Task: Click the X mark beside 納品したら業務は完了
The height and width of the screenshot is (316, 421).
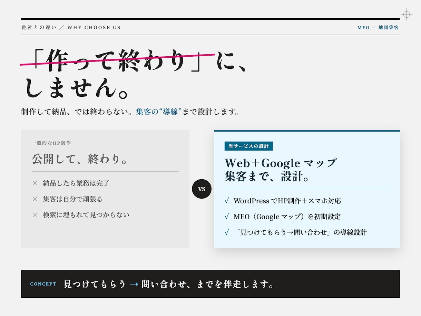Action: pyautogui.click(x=35, y=183)
